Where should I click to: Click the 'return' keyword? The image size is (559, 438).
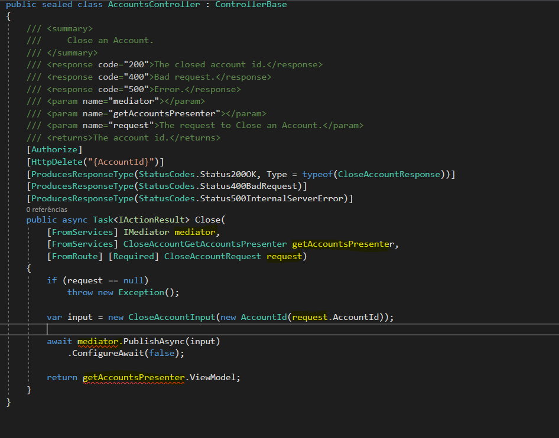(x=62, y=378)
